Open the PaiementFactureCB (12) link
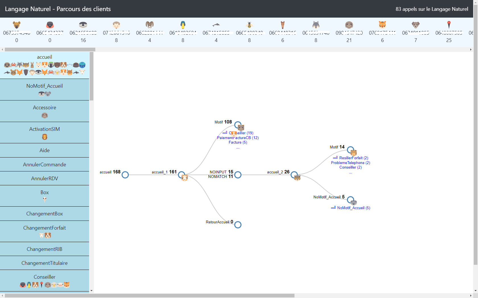The image size is (478, 298). click(x=238, y=138)
